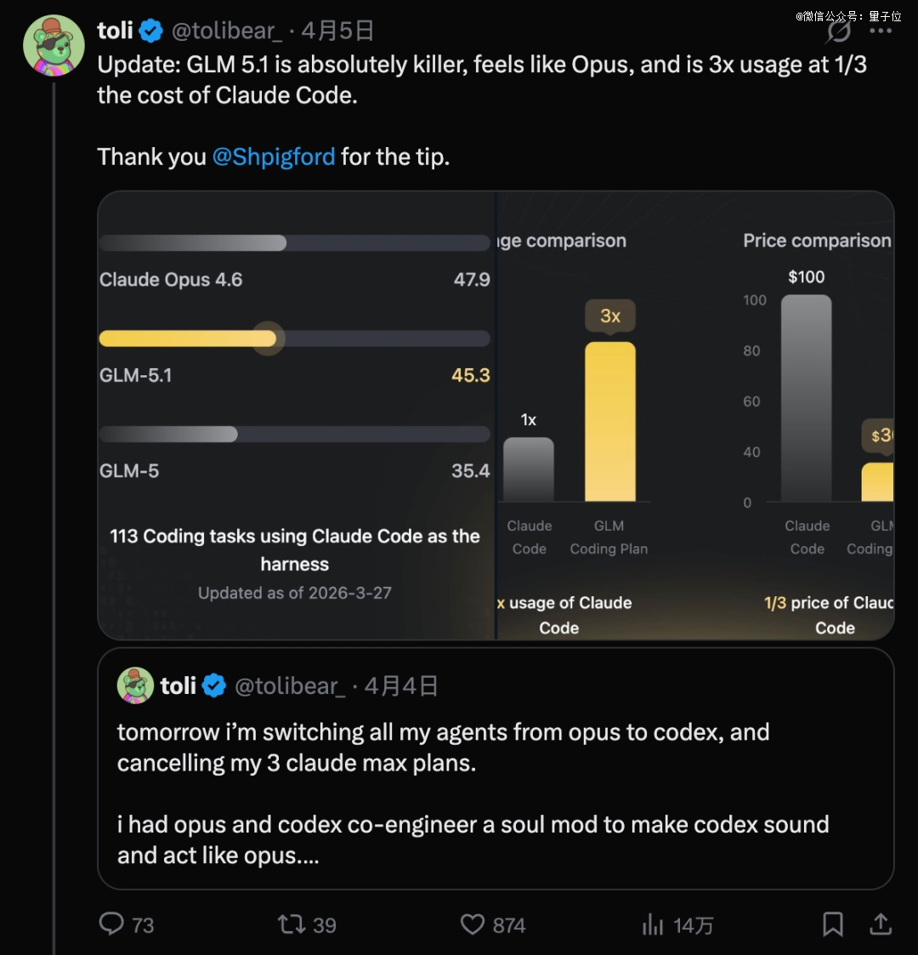Click the yellow GLM-5.1 score bar

(188, 338)
